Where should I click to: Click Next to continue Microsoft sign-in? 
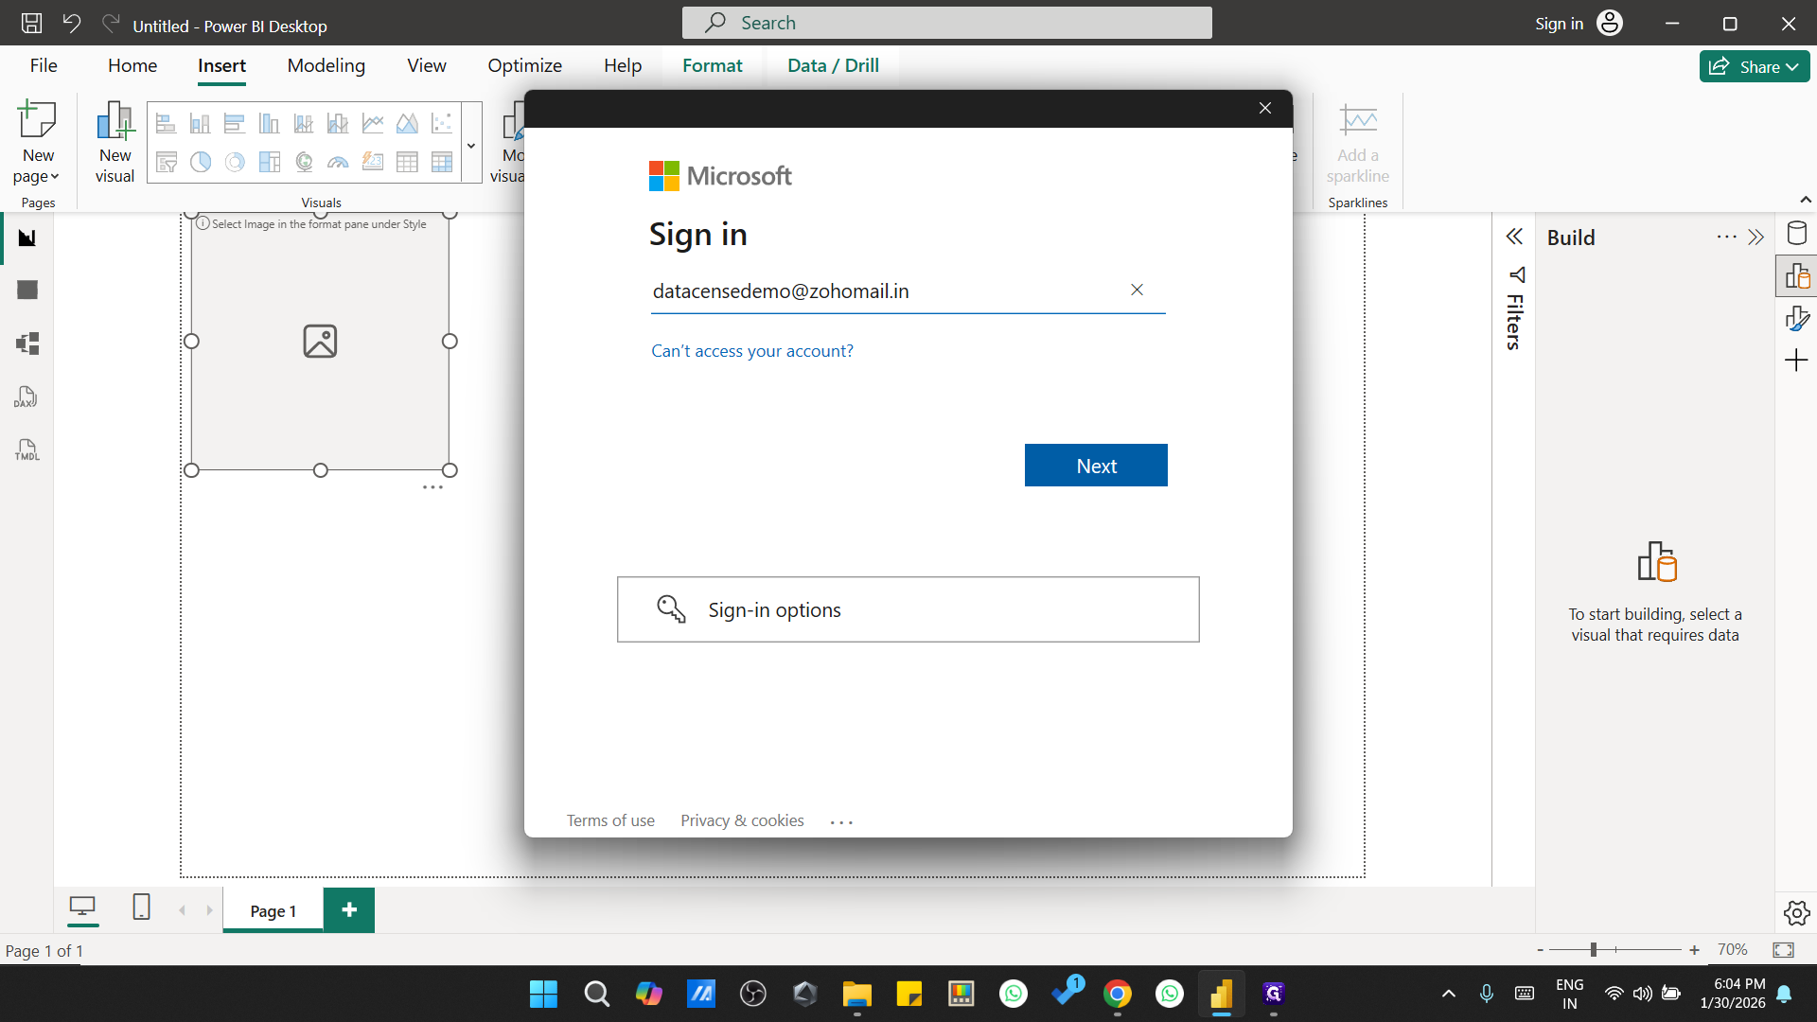coord(1095,465)
